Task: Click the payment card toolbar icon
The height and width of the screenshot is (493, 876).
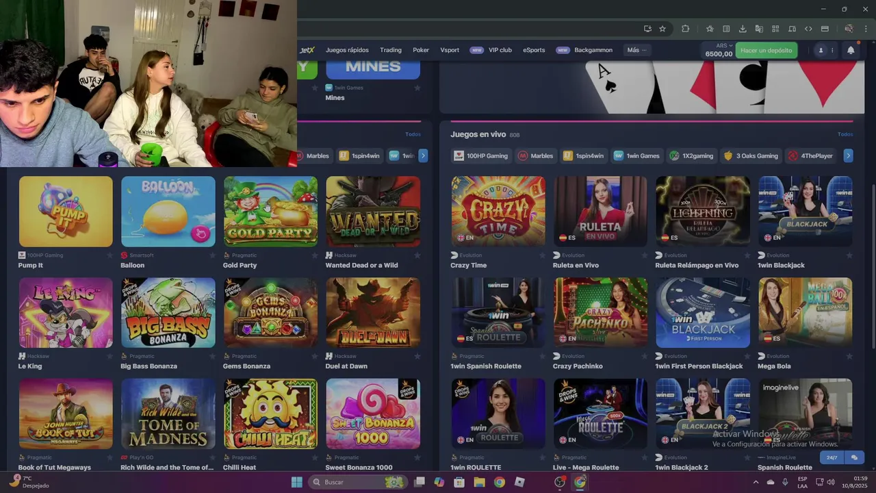Action: (x=825, y=29)
